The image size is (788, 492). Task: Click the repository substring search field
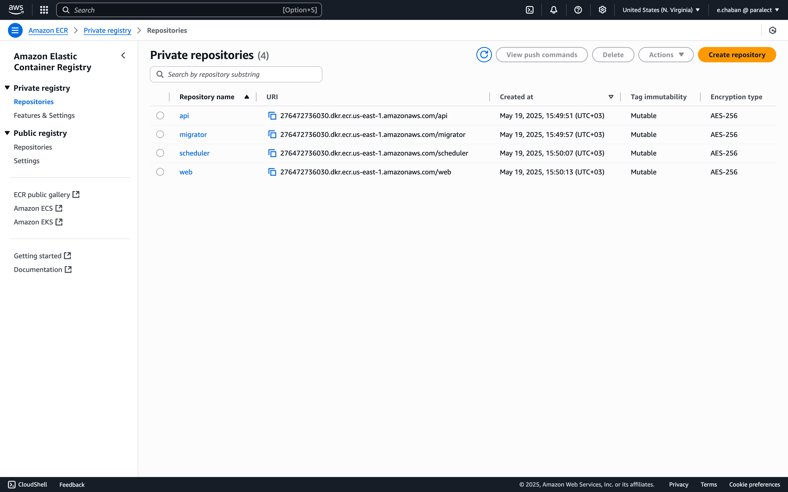click(x=236, y=74)
